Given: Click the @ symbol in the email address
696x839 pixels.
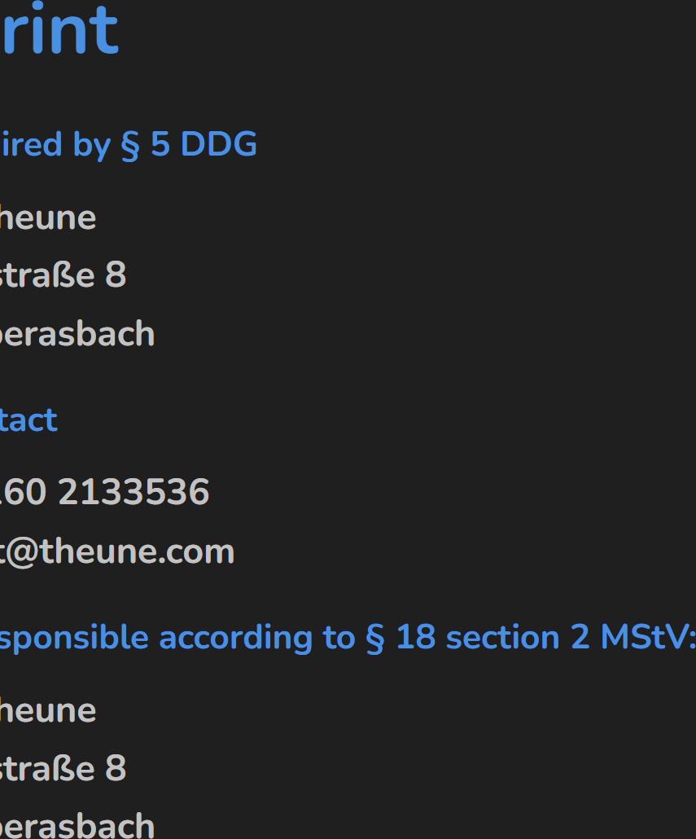Looking at the screenshot, I should tap(23, 552).
